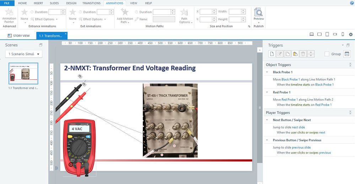Collapse the Black Probe 1 triggers
Screen dimensions: 355x184
point(267,72)
